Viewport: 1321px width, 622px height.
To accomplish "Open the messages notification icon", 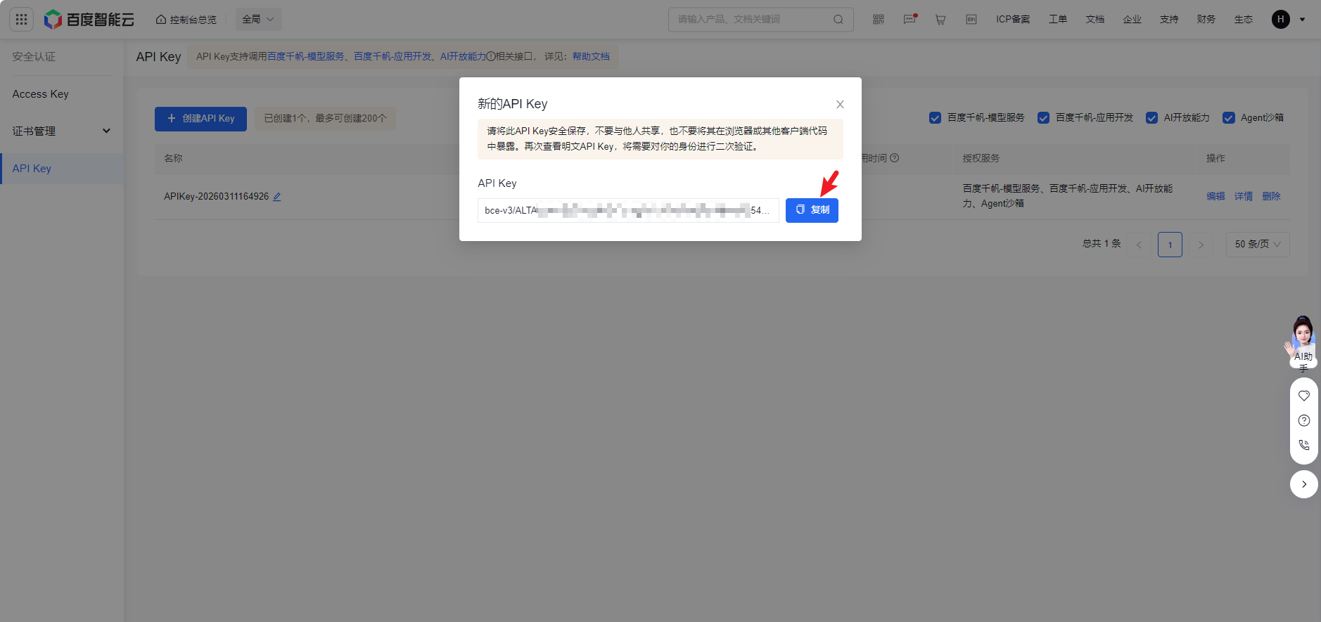I will tap(910, 20).
